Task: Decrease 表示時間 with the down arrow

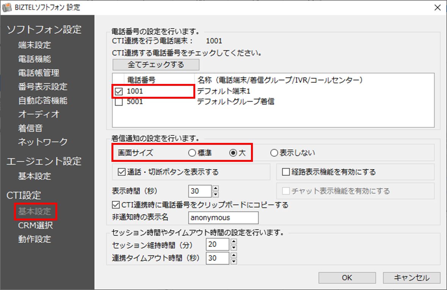Action: [x=215, y=194]
